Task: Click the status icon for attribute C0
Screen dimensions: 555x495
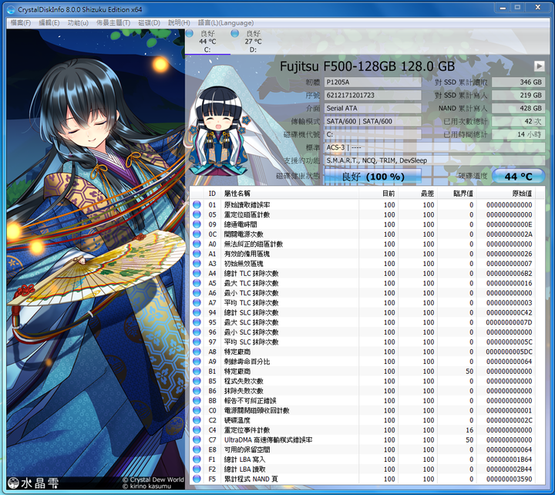Action: click(x=197, y=410)
